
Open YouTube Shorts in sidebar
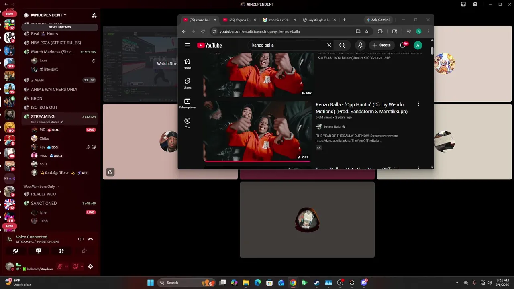pyautogui.click(x=187, y=83)
